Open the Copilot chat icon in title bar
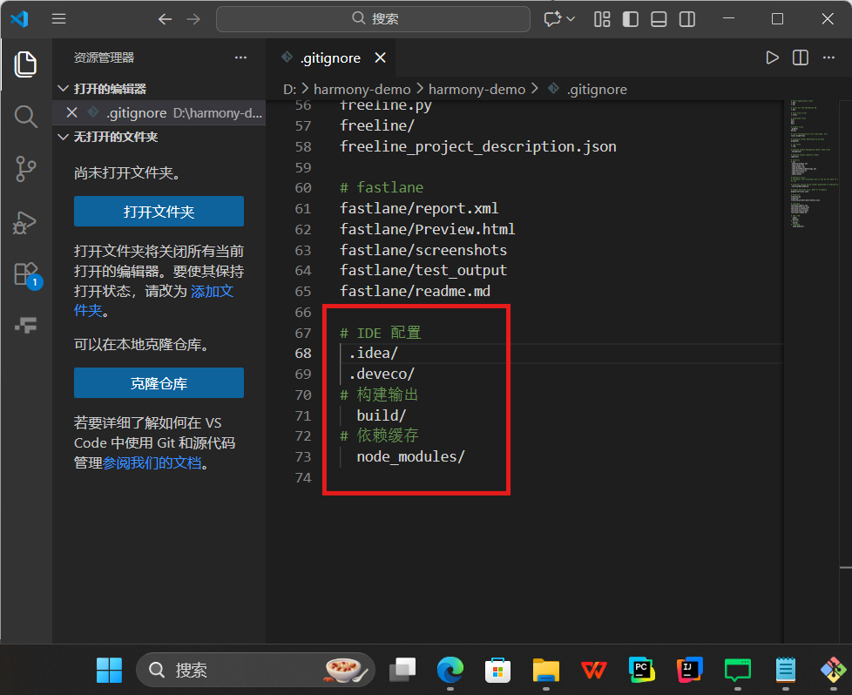The image size is (852, 695). tap(552, 19)
